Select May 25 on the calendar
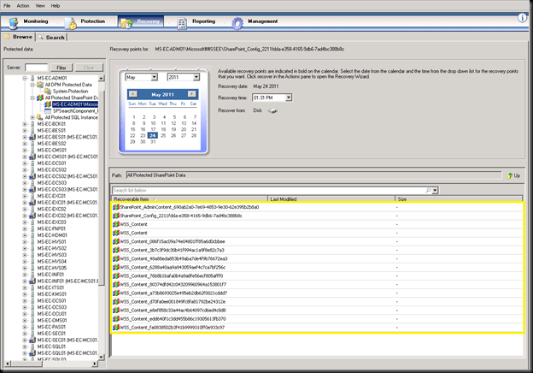Image resolution: width=533 pixels, height=373 pixels. [x=163, y=135]
